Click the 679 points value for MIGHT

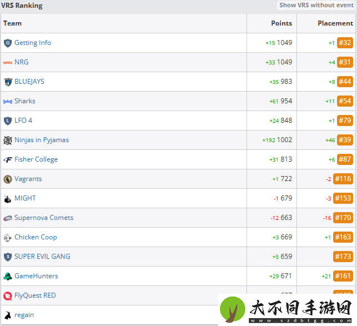(x=286, y=198)
